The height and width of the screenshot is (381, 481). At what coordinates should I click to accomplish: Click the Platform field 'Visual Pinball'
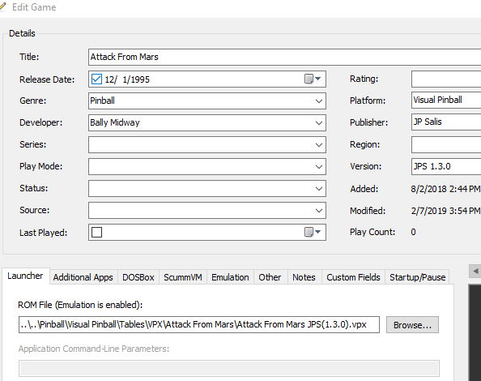(446, 100)
